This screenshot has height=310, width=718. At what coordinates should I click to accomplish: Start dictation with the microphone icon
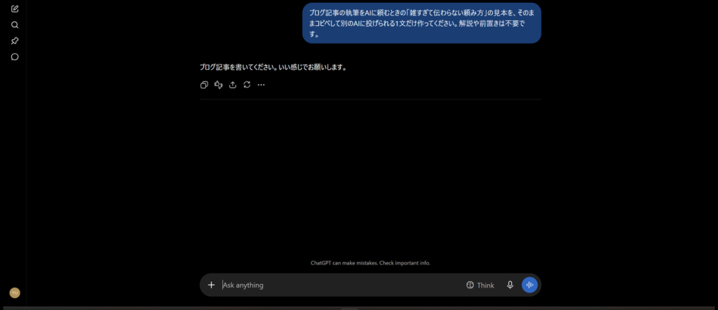[510, 285]
